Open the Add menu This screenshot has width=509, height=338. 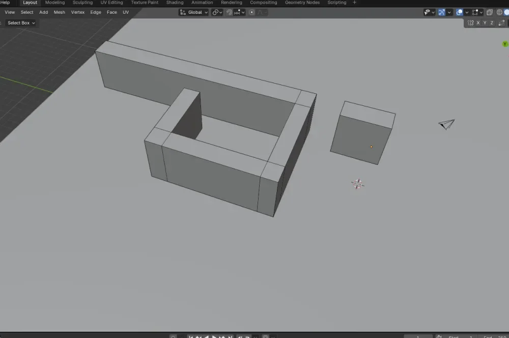click(x=43, y=12)
